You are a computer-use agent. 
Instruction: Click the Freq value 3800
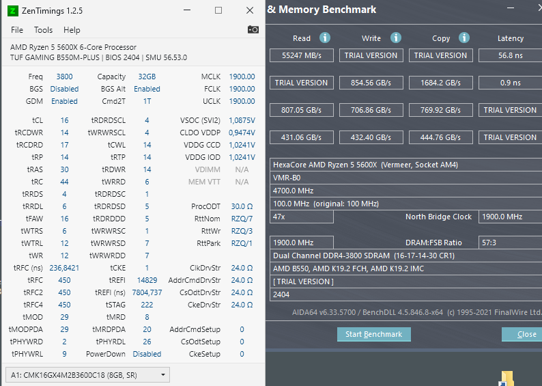(x=65, y=77)
